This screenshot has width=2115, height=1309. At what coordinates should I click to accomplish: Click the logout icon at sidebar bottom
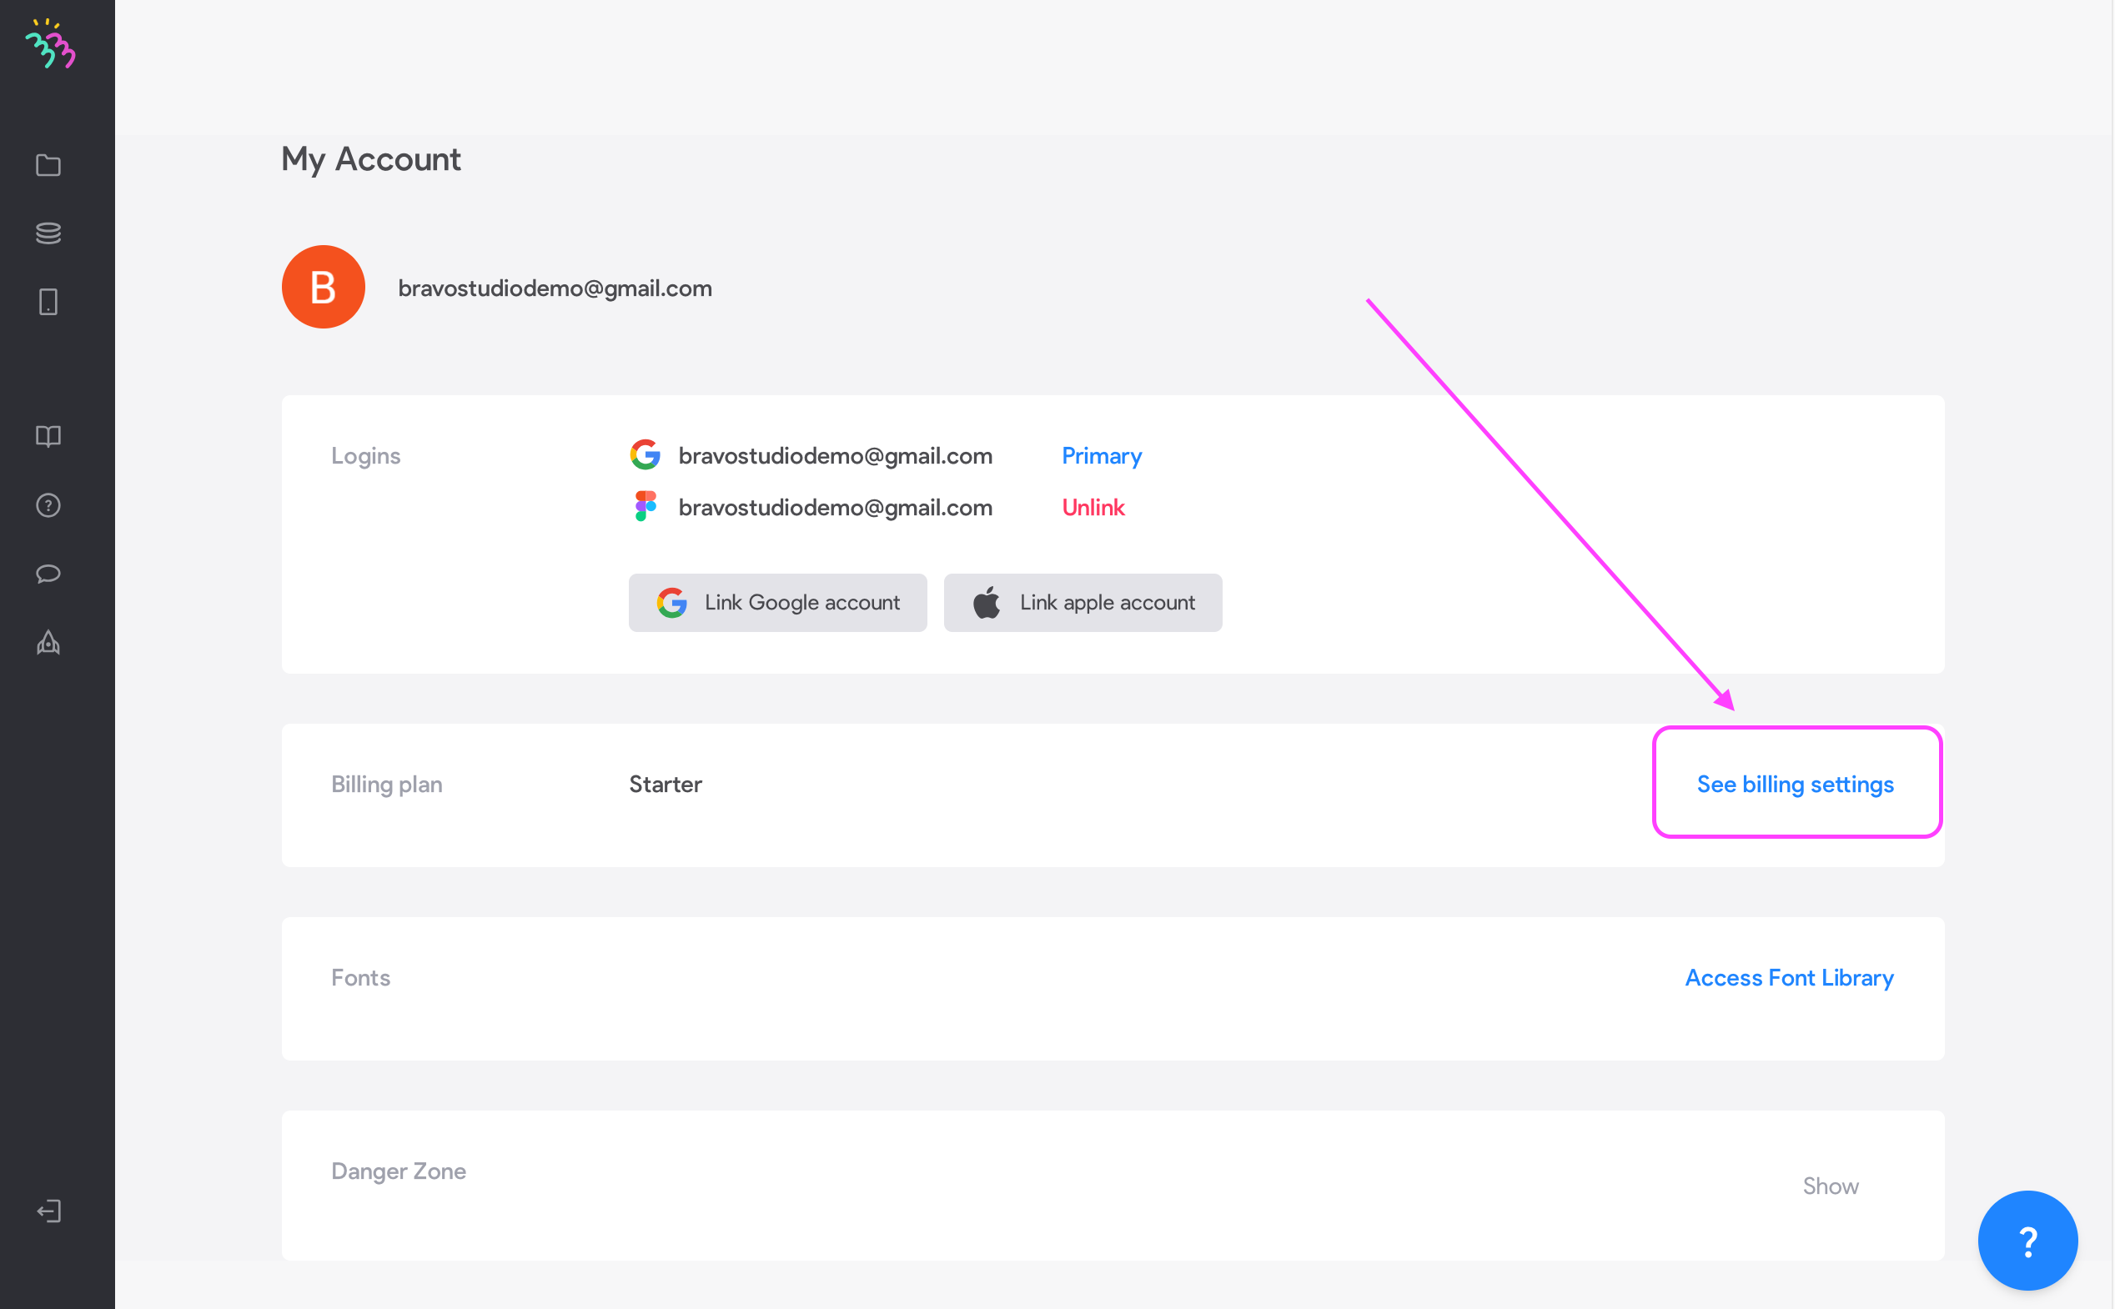48,1211
